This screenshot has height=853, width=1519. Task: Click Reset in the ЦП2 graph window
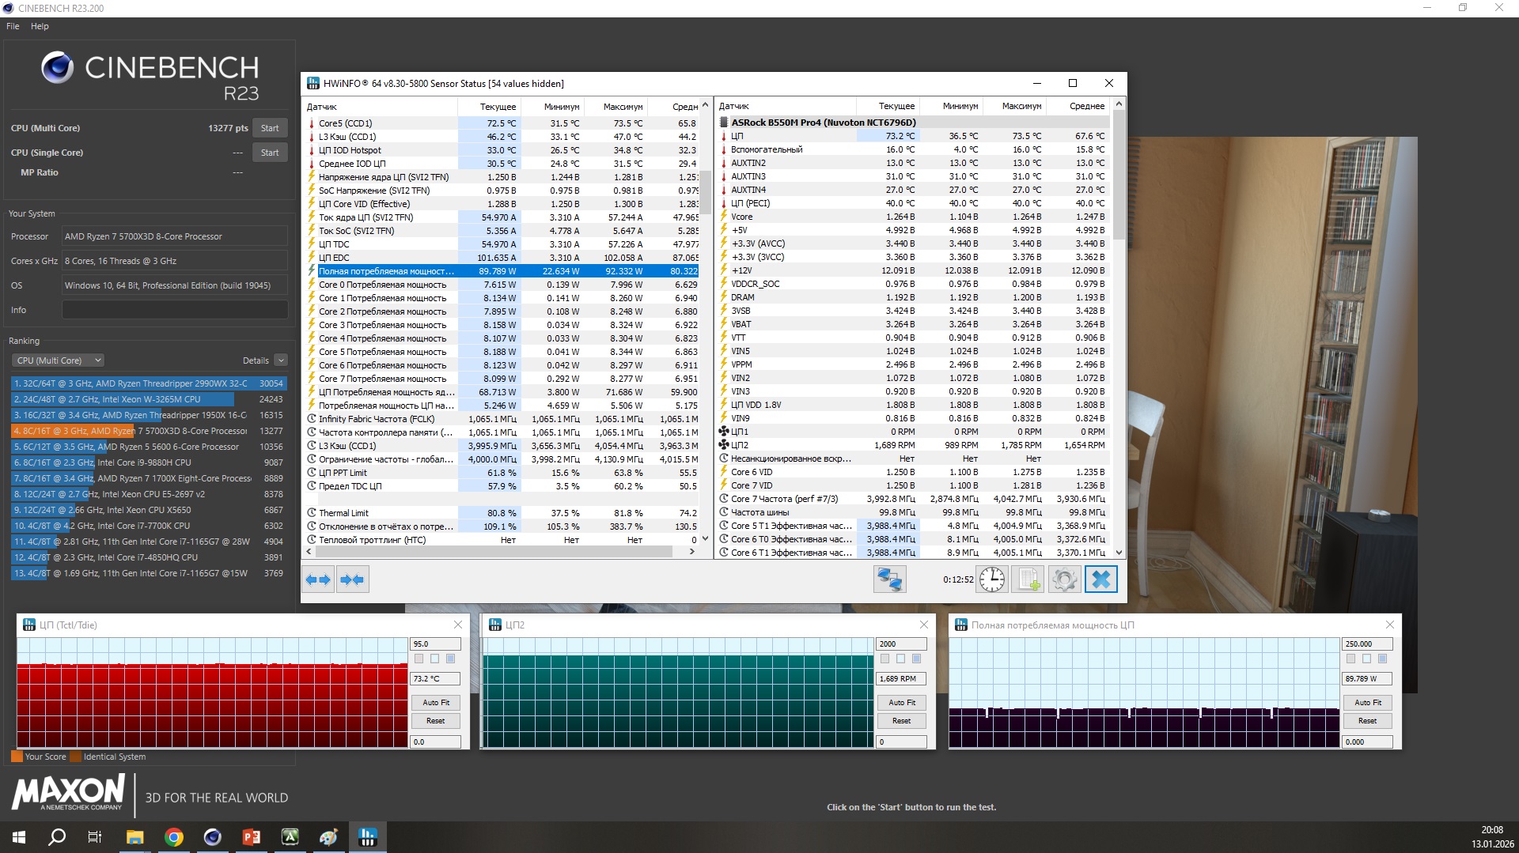pos(901,721)
